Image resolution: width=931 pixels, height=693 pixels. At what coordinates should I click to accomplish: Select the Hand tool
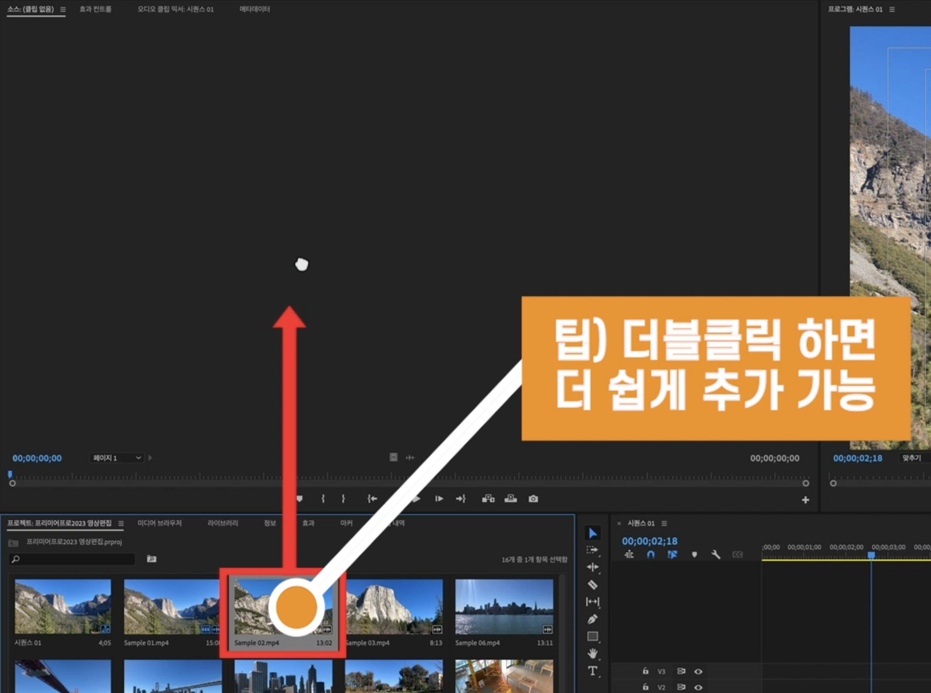click(592, 653)
